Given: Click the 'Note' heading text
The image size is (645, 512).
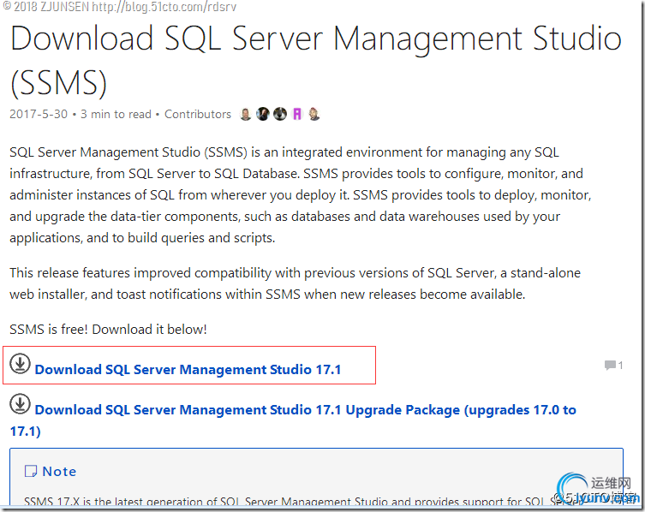Looking at the screenshot, I should click(59, 471).
